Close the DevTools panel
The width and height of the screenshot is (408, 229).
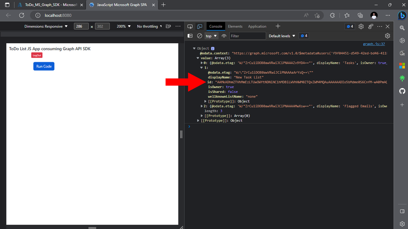[388, 27]
